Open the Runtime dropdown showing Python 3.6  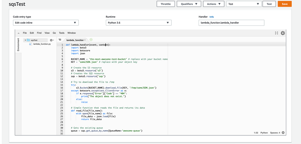tap(138, 22)
